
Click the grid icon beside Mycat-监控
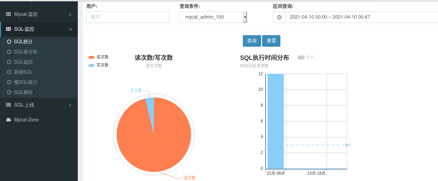pyautogui.click(x=8, y=14)
